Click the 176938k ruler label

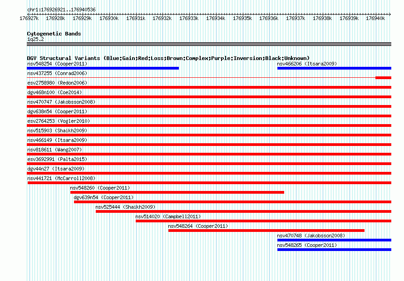pos(322,18)
